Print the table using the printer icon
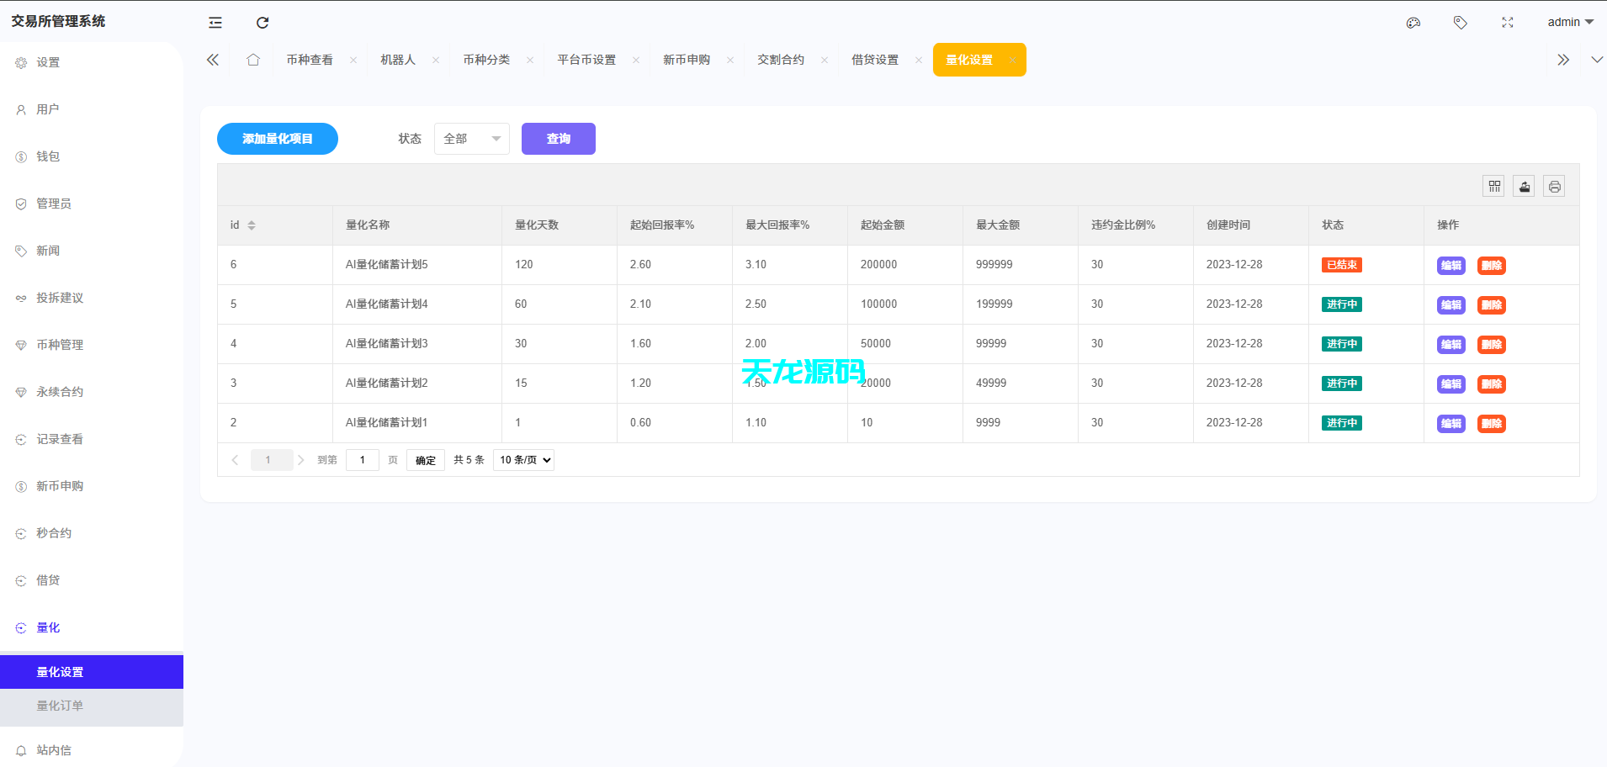Image resolution: width=1607 pixels, height=767 pixels. tap(1554, 186)
